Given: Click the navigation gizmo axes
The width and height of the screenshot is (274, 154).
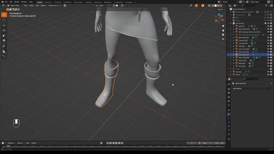Looking at the screenshot, I should coord(219,18).
